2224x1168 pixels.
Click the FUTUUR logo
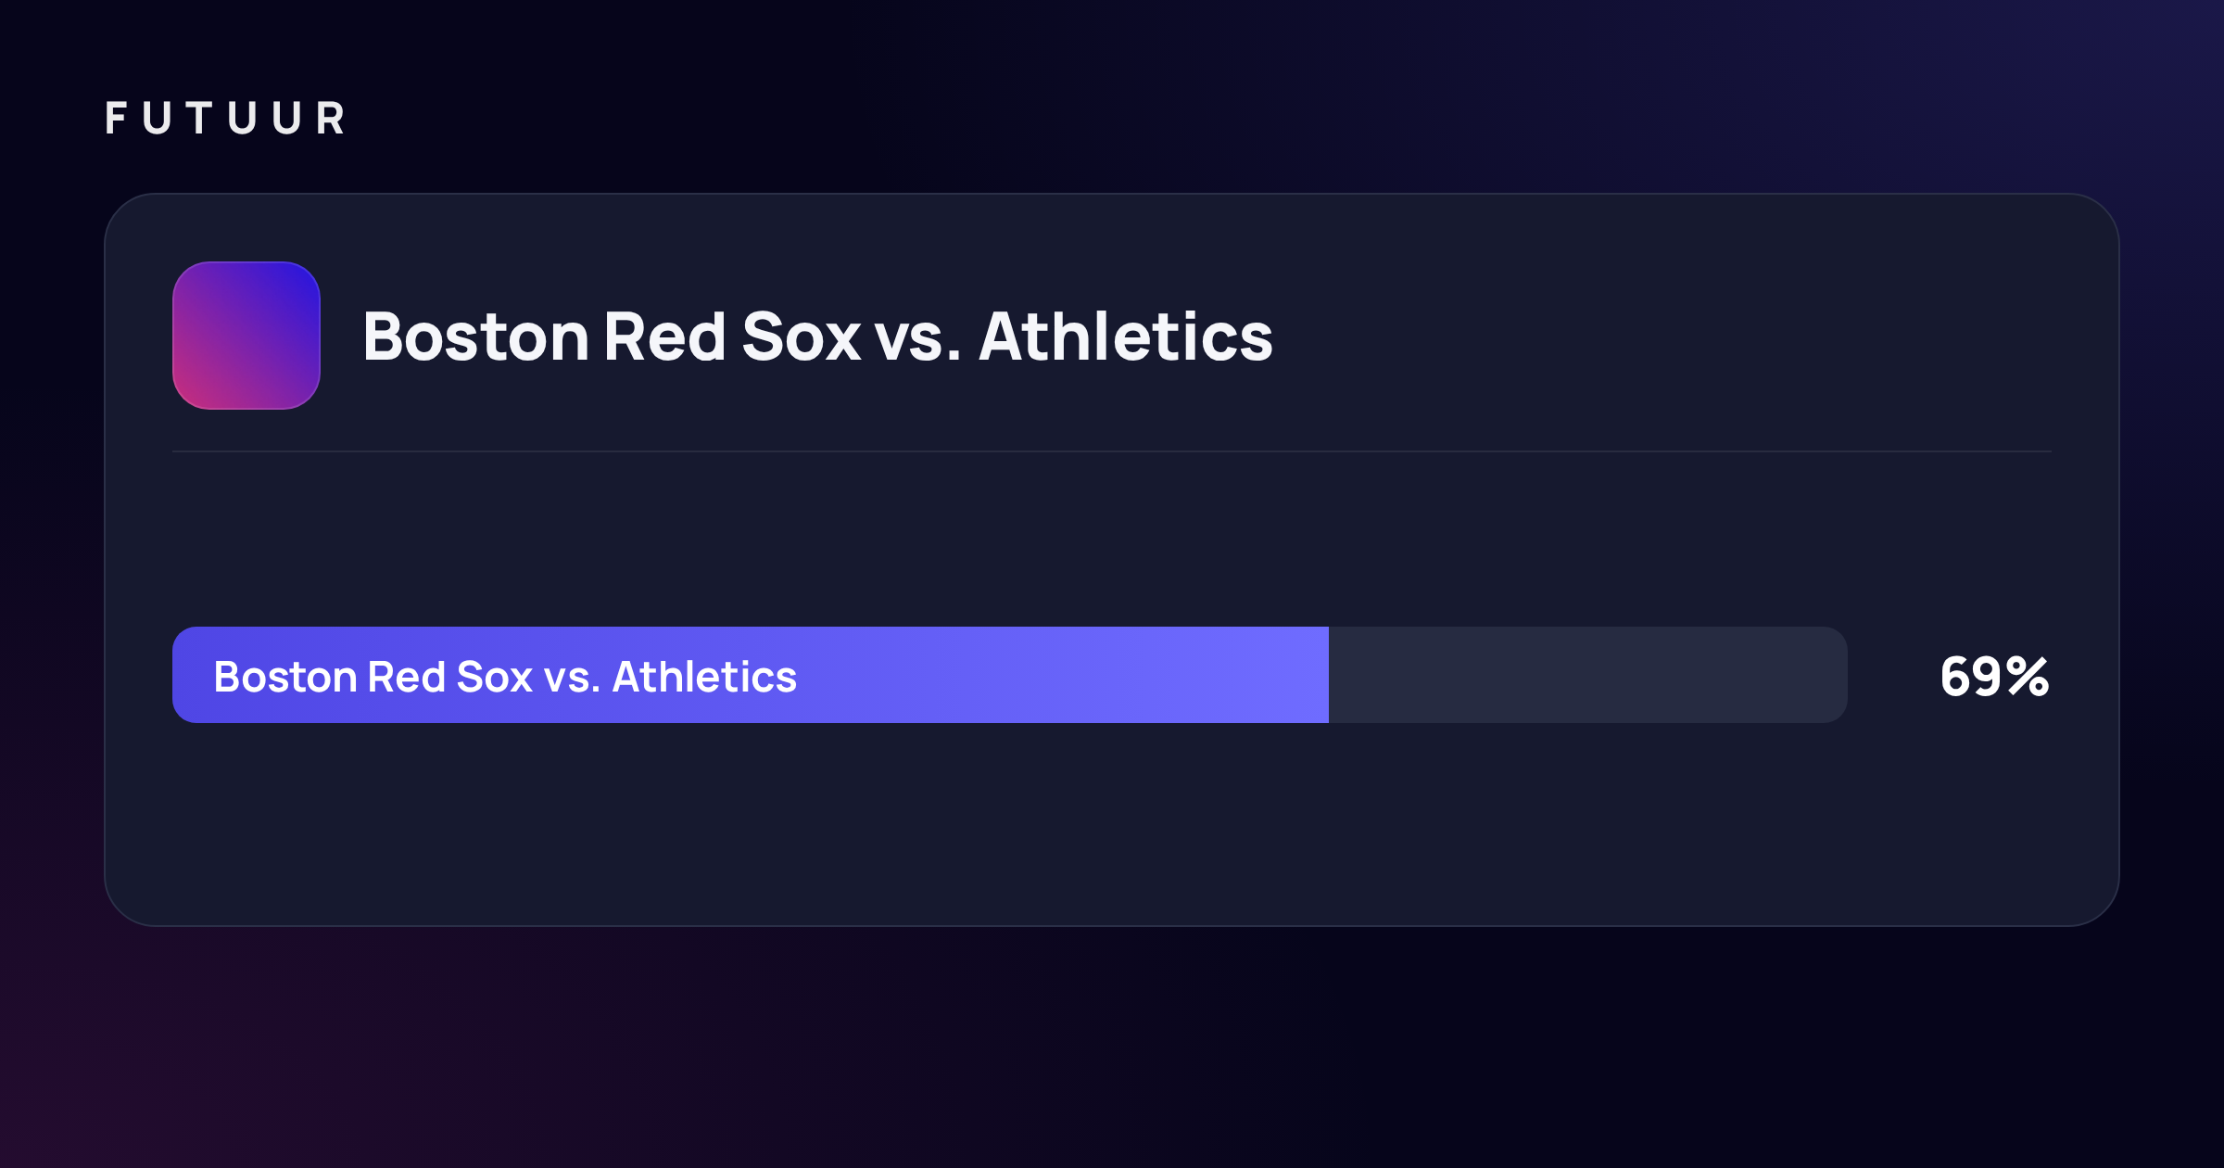(x=225, y=119)
